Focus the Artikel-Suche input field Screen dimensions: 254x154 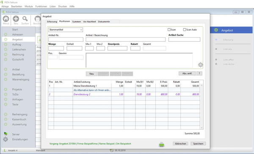click(x=184, y=40)
